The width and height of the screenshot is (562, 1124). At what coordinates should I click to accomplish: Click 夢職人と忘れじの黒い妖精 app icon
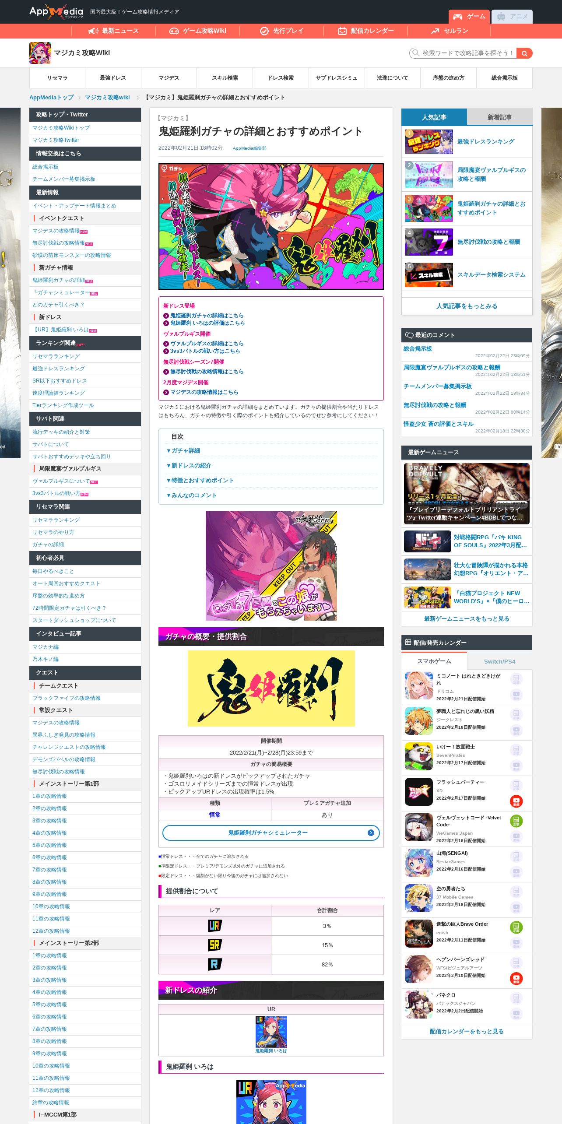418,721
